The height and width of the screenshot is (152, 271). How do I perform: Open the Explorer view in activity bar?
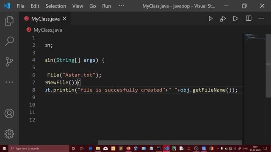(9, 21)
